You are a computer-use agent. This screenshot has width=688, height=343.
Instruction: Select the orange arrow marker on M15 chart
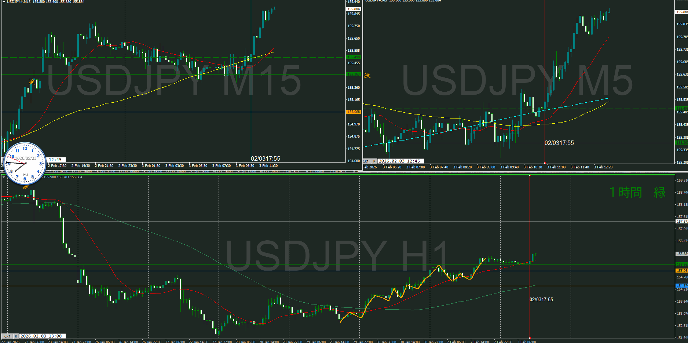pos(32,81)
